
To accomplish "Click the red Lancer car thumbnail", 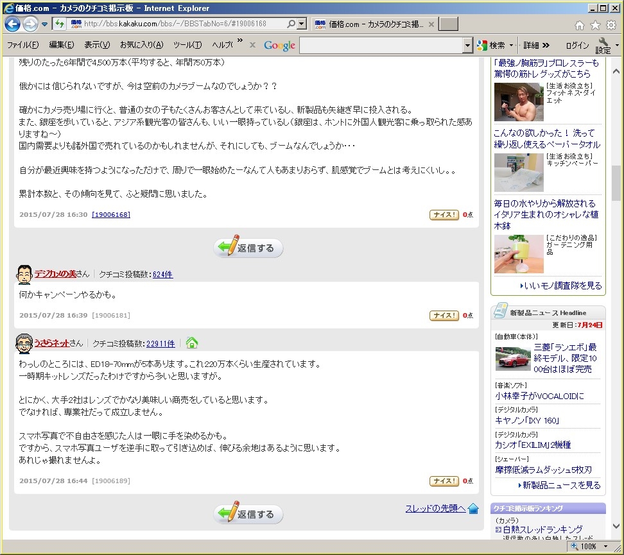I will (x=513, y=359).
